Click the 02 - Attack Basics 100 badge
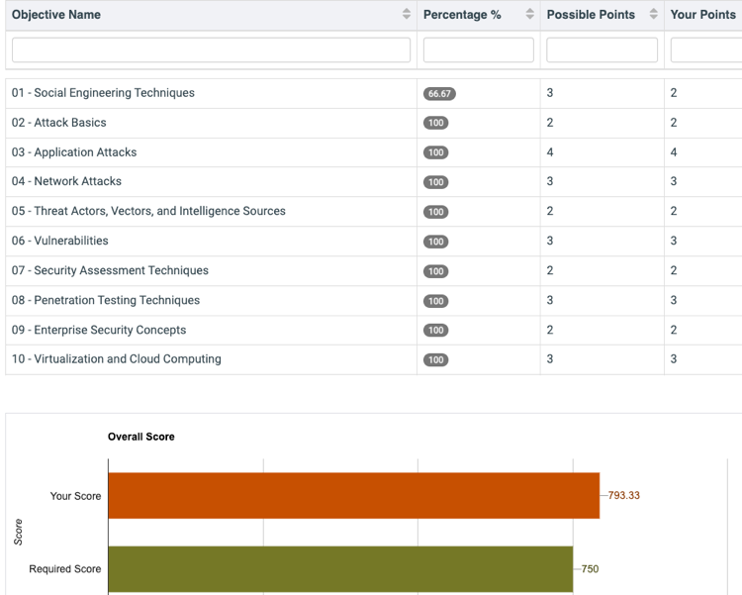The height and width of the screenshot is (595, 742). point(435,124)
